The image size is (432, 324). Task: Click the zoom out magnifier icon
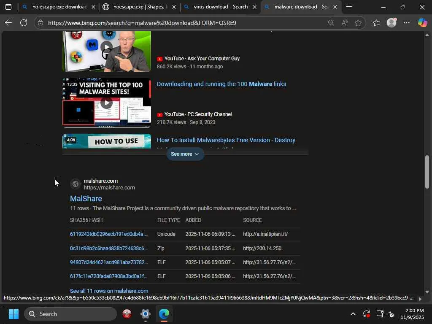pyautogui.click(x=331, y=23)
